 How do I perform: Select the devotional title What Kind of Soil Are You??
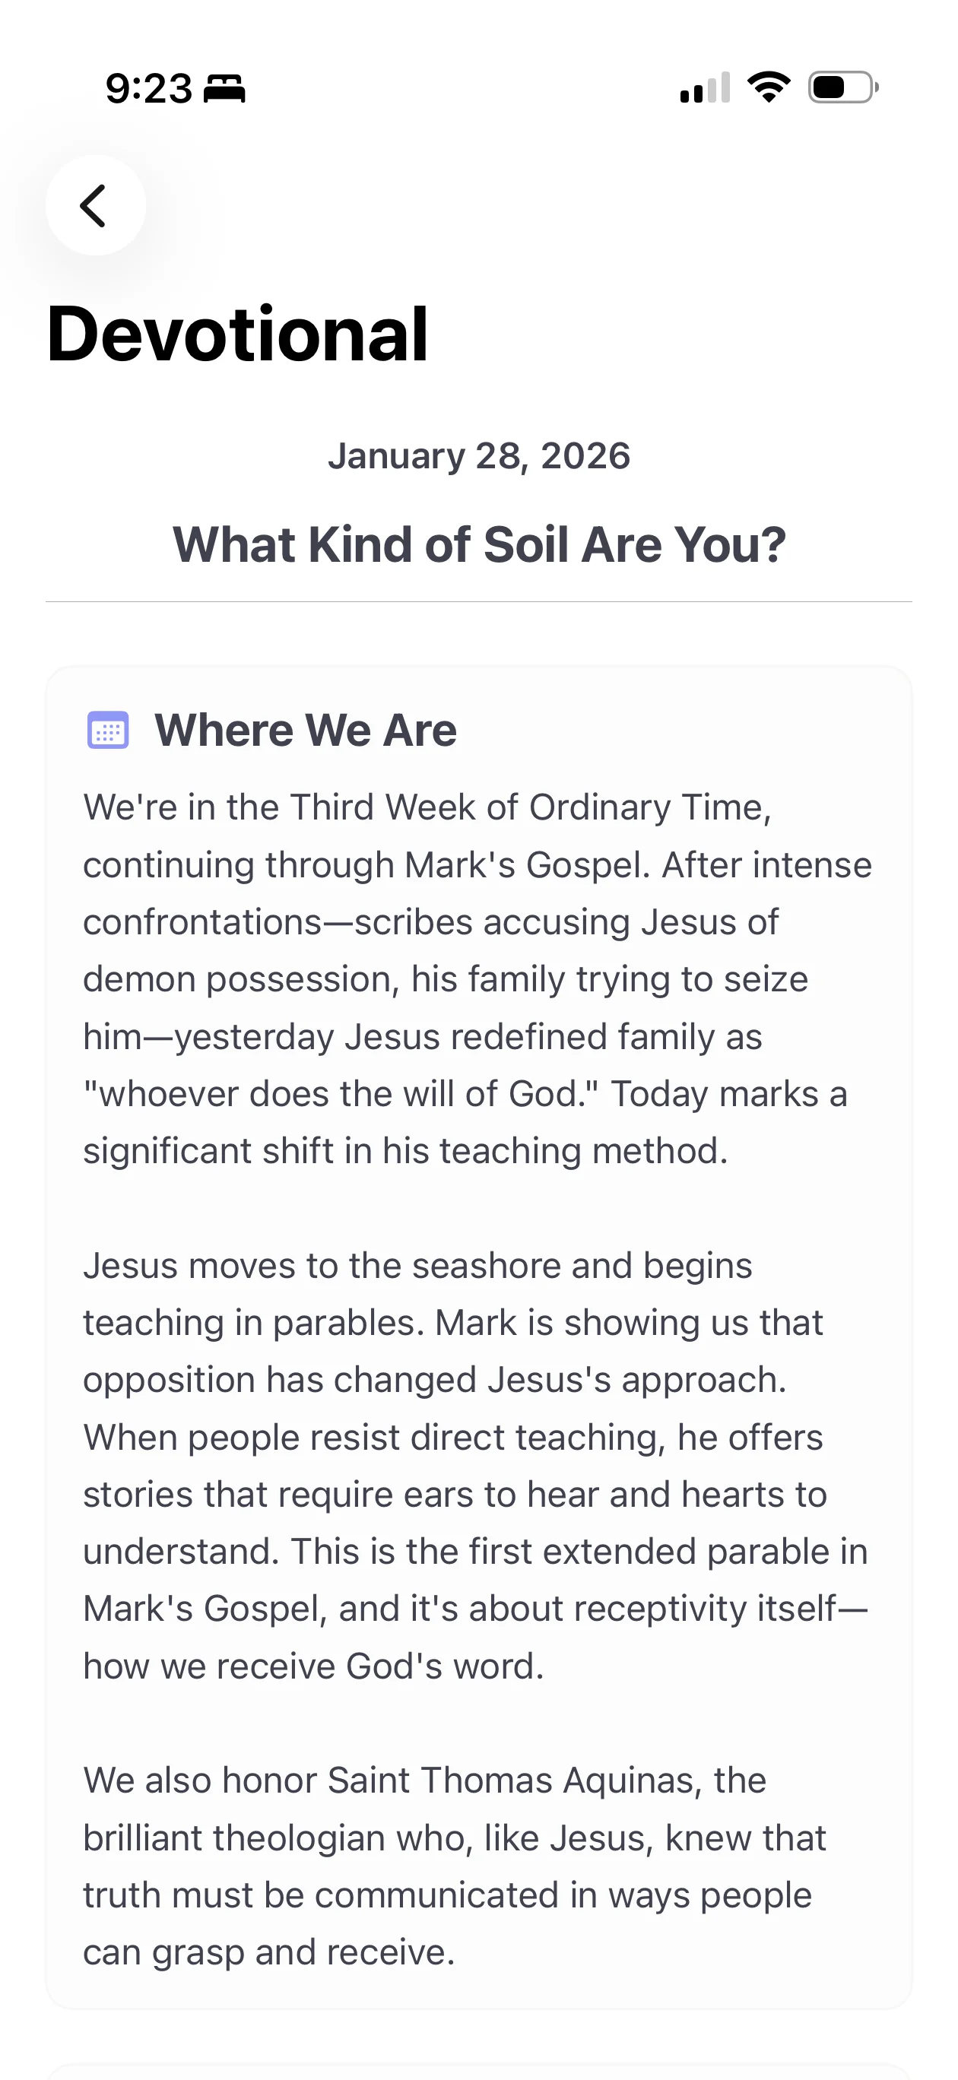(479, 544)
